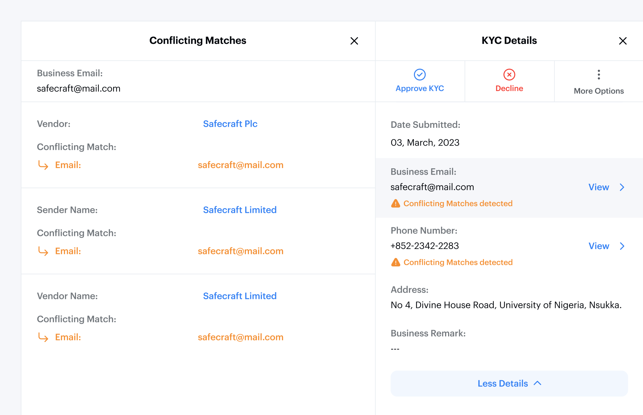
Task: Click the warning icon under Business Email
Action: pos(396,203)
